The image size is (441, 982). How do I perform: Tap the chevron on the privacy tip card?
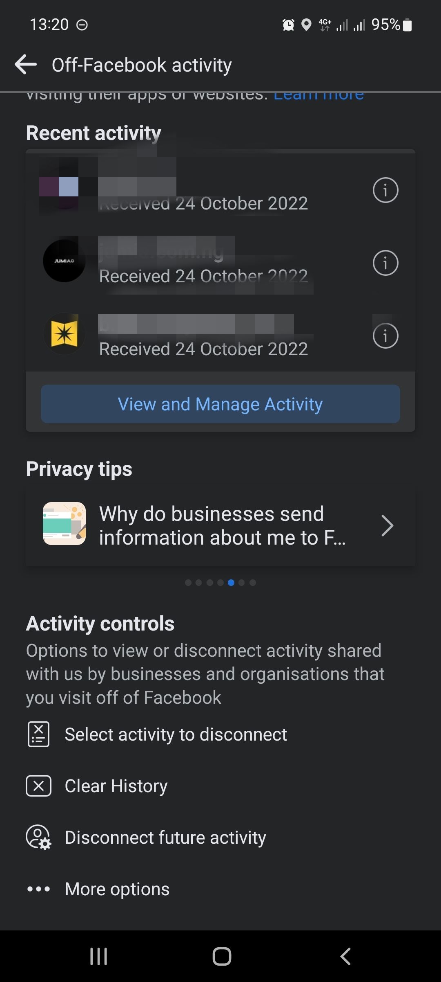click(388, 525)
